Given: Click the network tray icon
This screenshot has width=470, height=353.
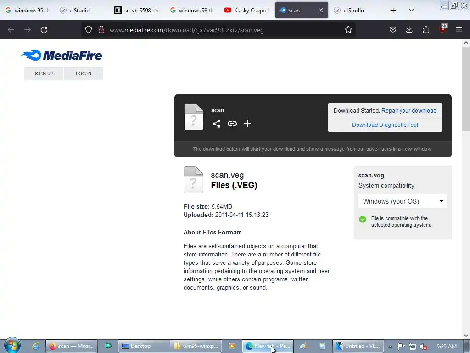Looking at the screenshot, I should tap(413, 347).
